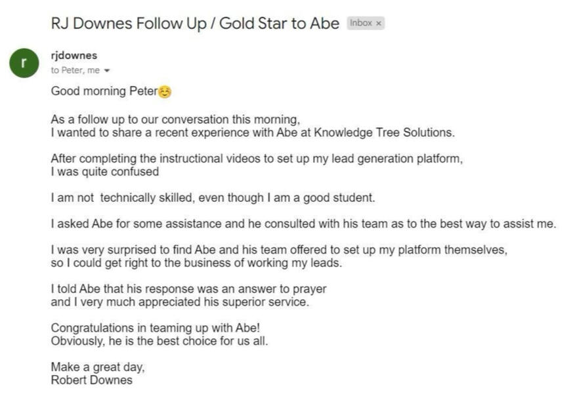Image resolution: width=573 pixels, height=398 pixels.
Task: Click the smiling emoji after 'Good morning Peter'
Action: pyautogui.click(x=165, y=91)
